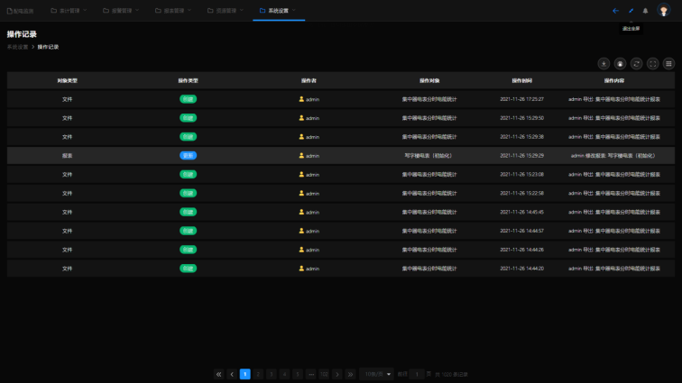Click the print icon above table

pyautogui.click(x=620, y=64)
